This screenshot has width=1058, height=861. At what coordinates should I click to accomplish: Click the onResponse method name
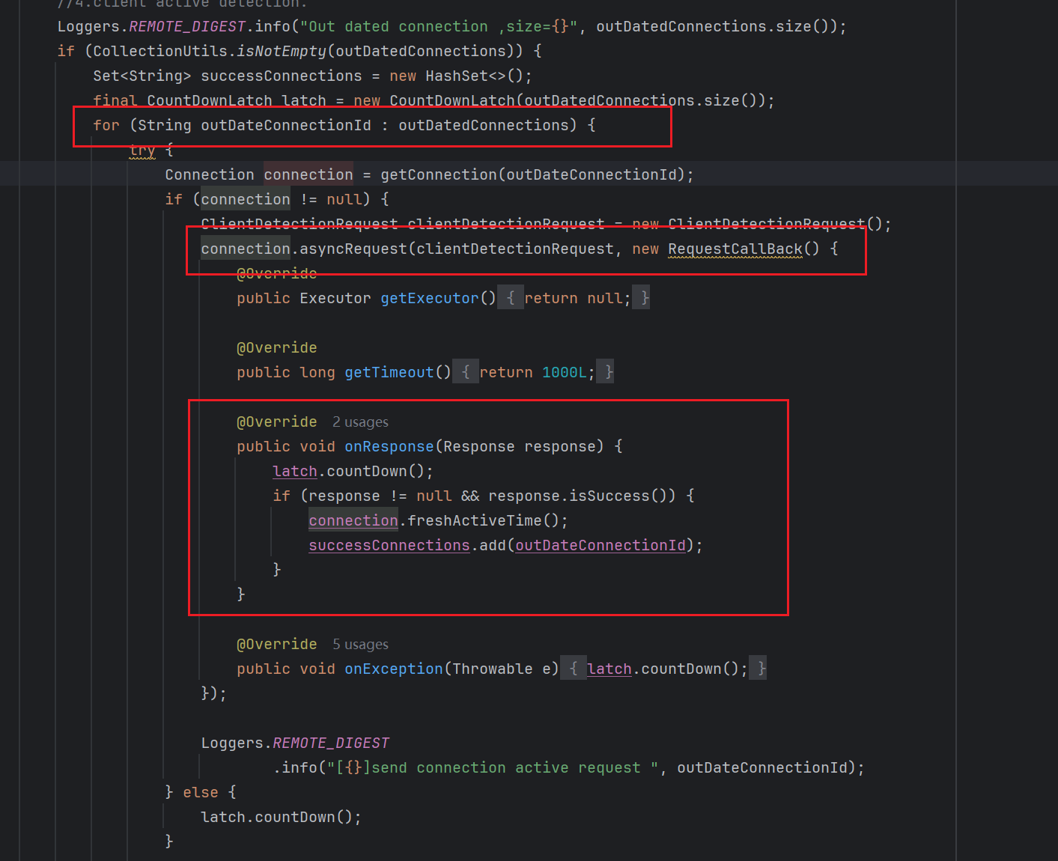[x=389, y=446]
